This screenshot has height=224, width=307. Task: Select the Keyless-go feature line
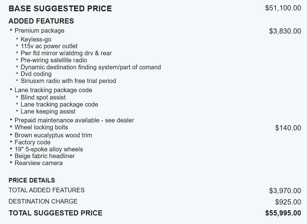click(x=36, y=39)
